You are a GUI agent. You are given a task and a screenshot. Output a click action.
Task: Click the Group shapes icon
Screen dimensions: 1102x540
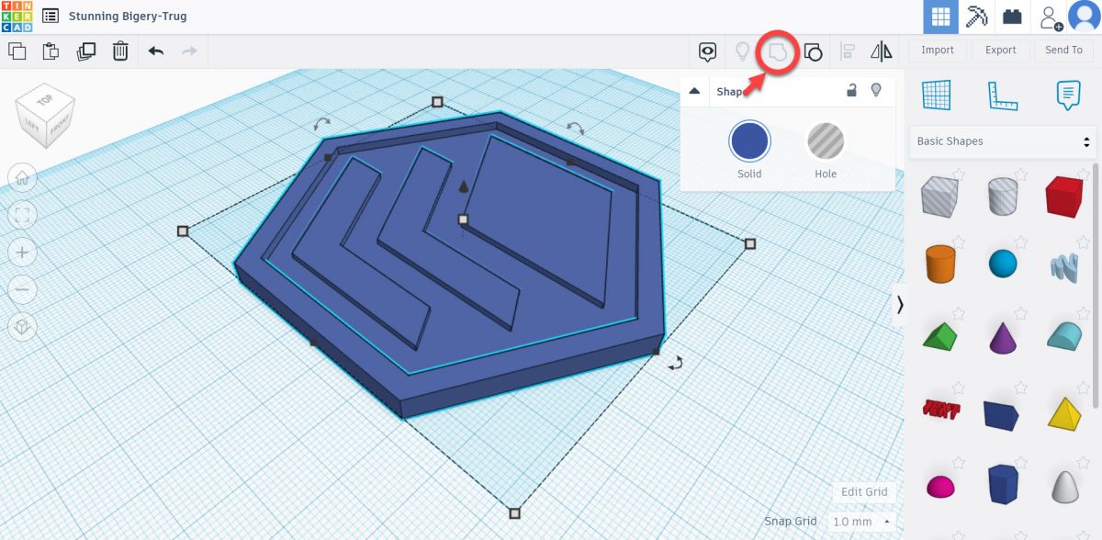tap(778, 51)
